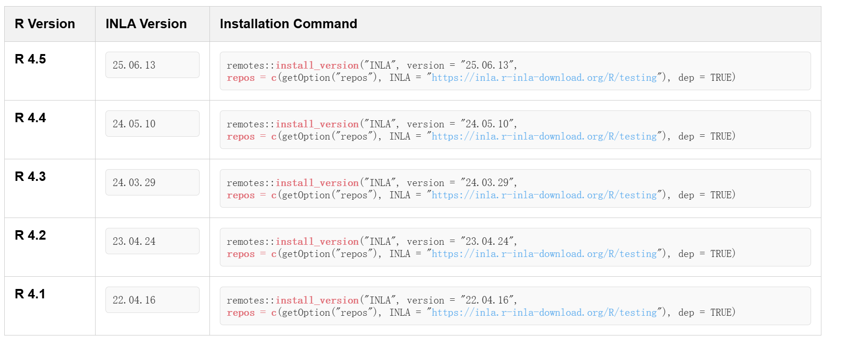Click the 24.03.29 version code box

pyautogui.click(x=152, y=182)
